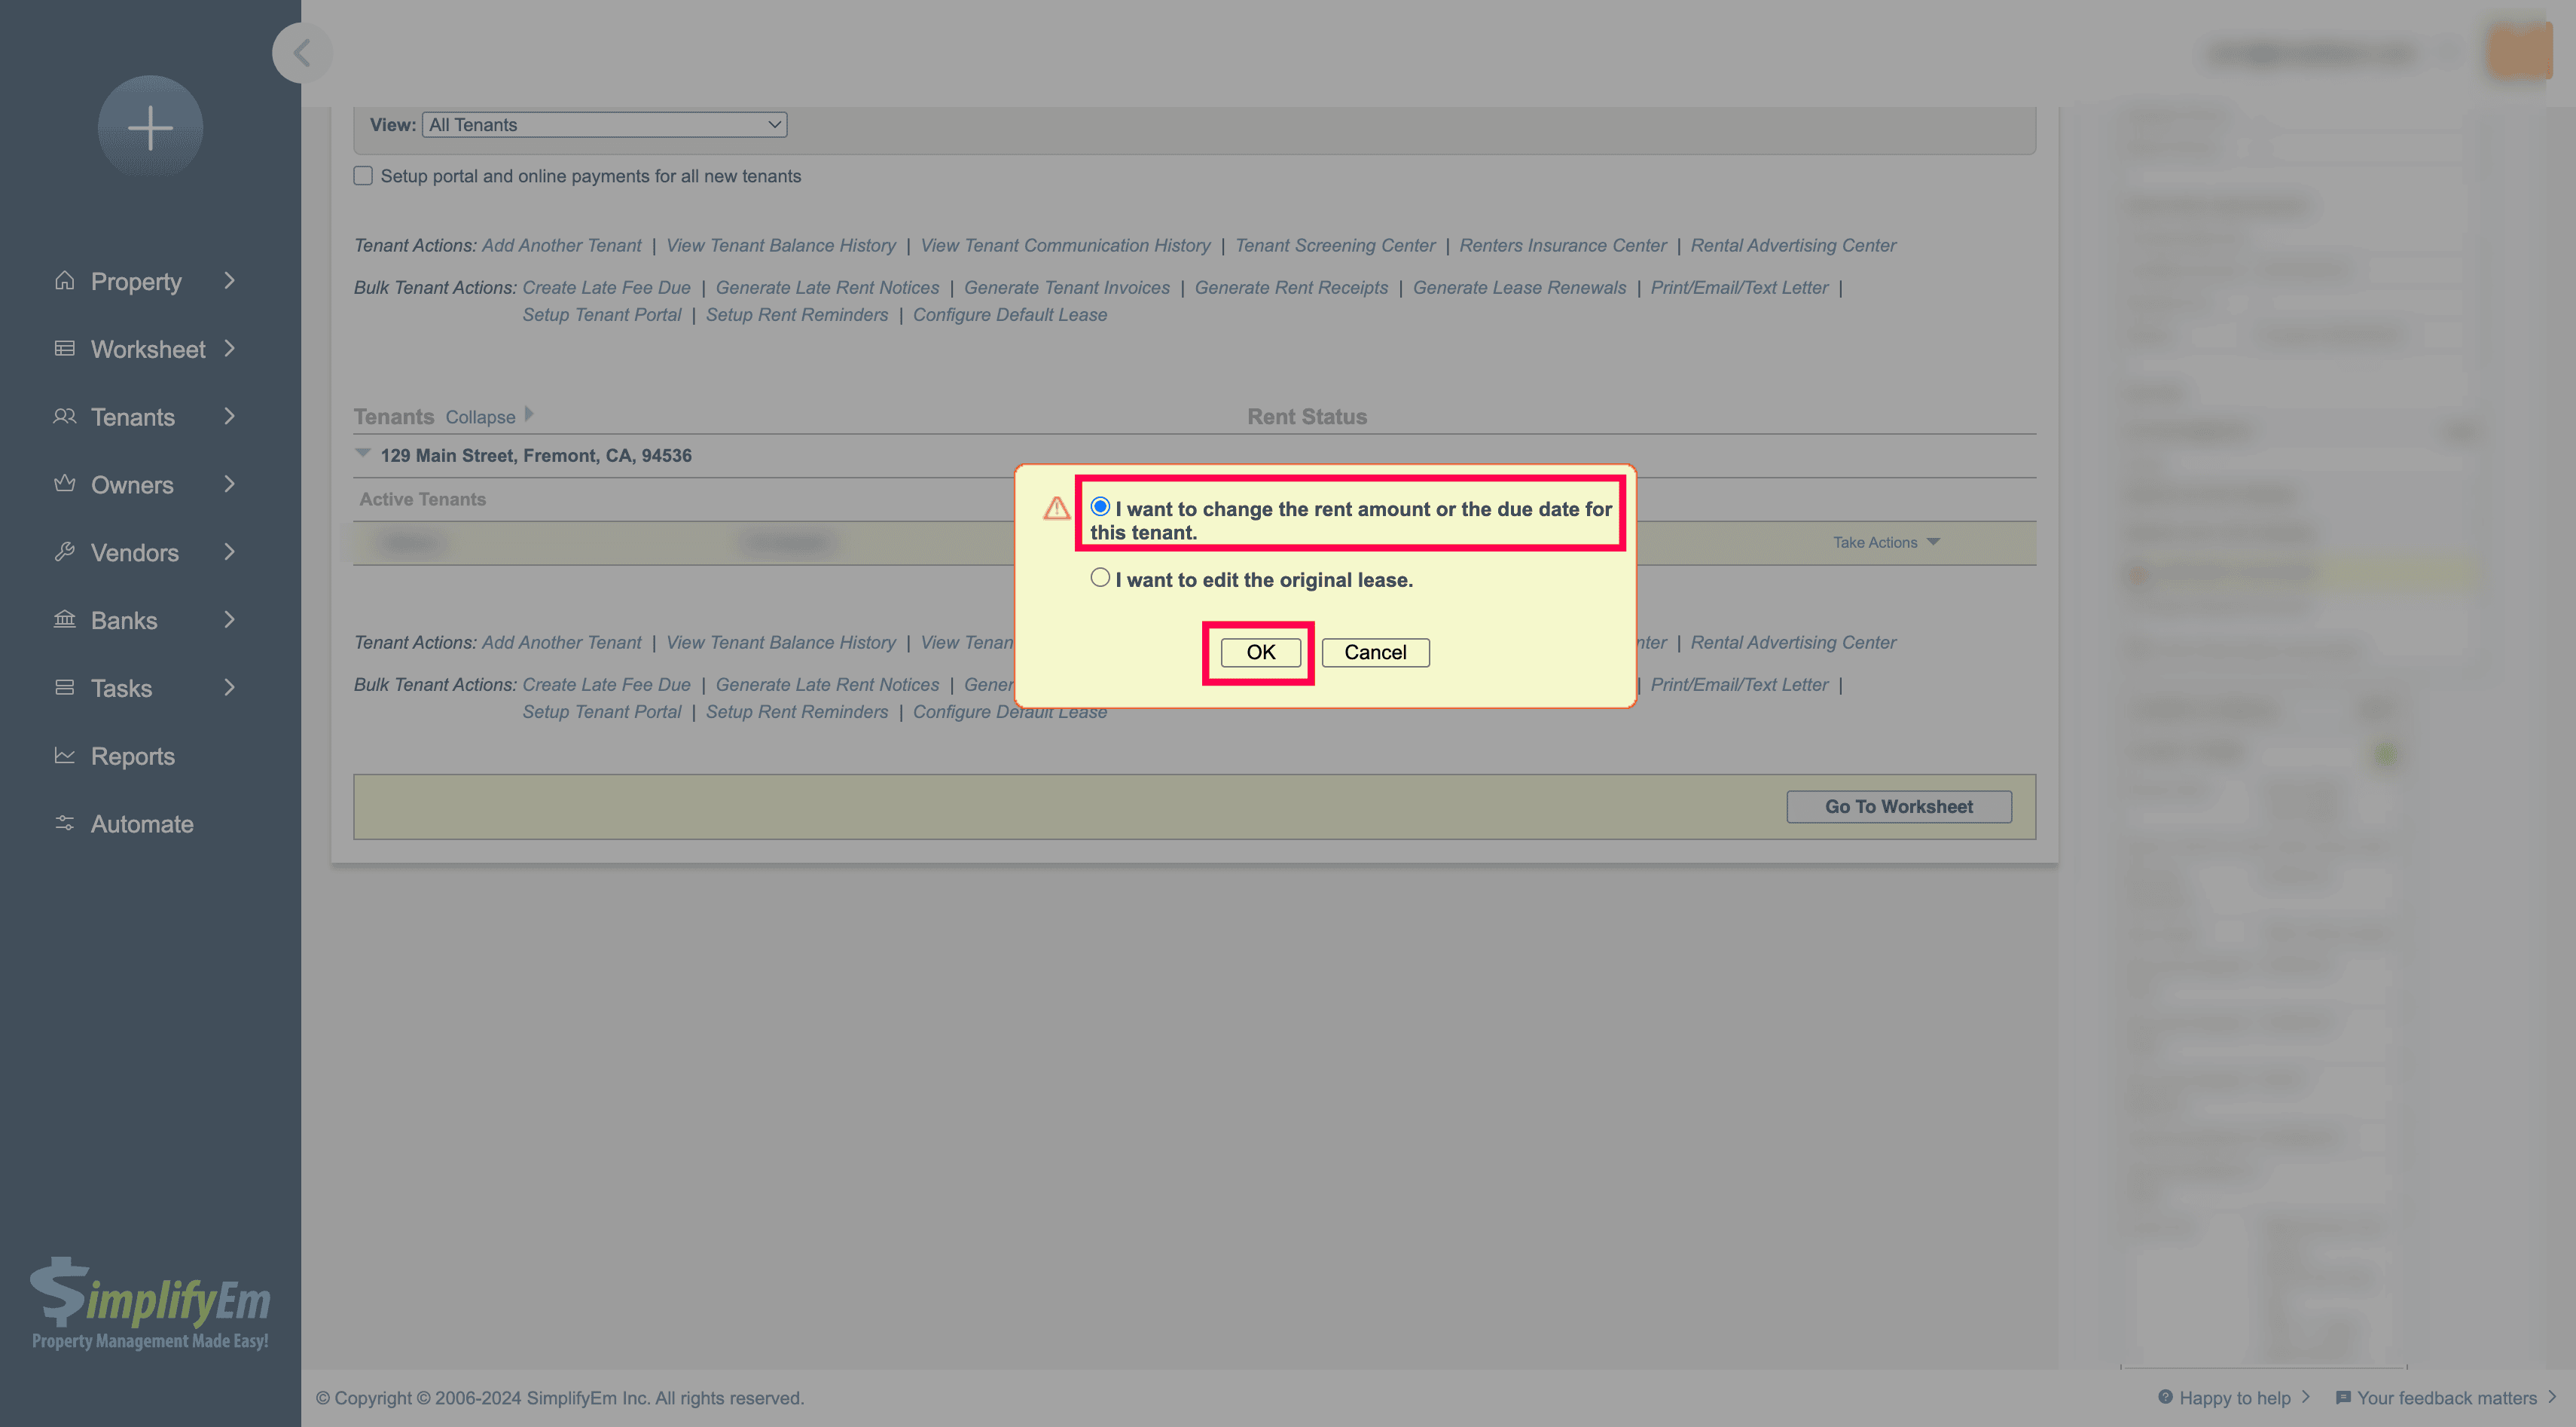Toggle setup portal for all new tenants
The height and width of the screenshot is (1427, 2576).
click(364, 176)
